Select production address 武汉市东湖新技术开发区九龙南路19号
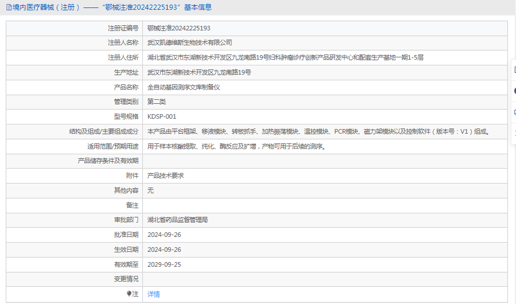The width and height of the screenshot is (516, 304). tap(199, 72)
